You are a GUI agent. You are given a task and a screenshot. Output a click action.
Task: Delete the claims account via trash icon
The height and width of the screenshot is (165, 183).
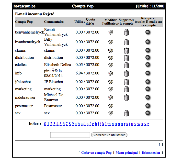[127, 50]
